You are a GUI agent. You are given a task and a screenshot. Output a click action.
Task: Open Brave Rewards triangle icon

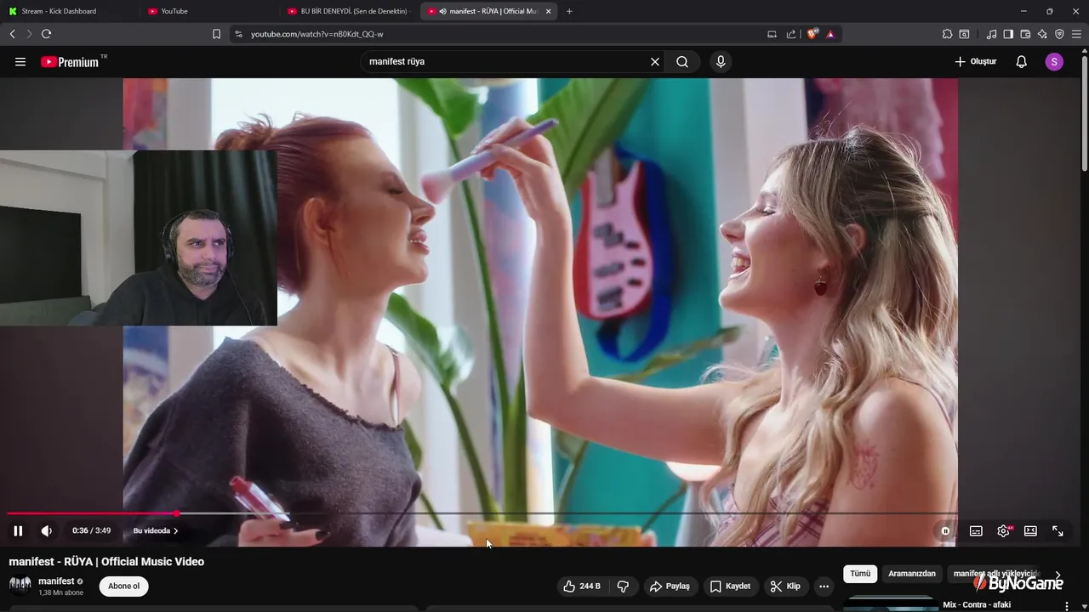tap(830, 34)
